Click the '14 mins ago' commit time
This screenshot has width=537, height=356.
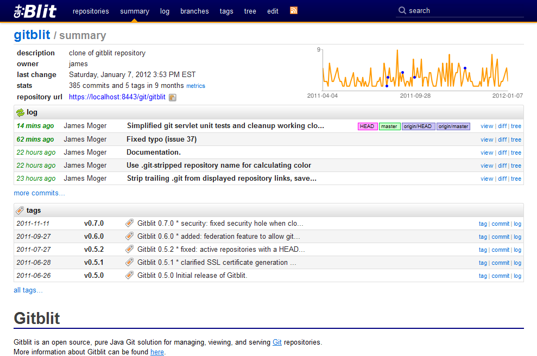(35, 125)
